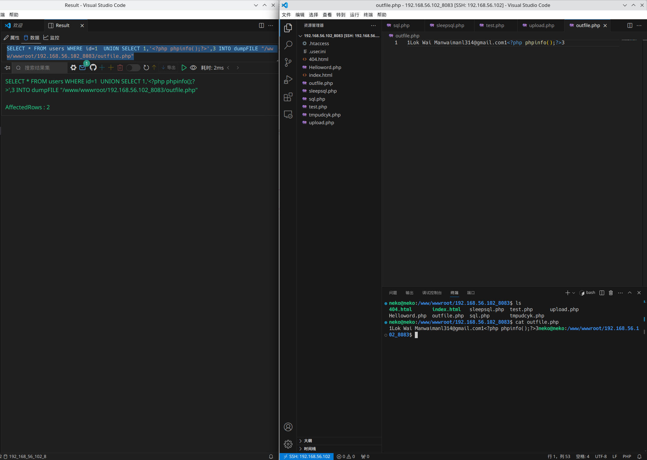Click the Run and Debug icon

[x=288, y=80]
